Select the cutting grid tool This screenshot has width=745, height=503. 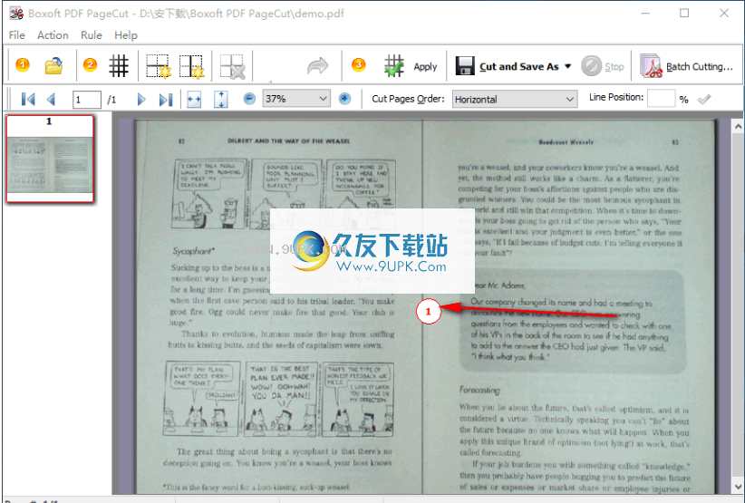(x=119, y=65)
